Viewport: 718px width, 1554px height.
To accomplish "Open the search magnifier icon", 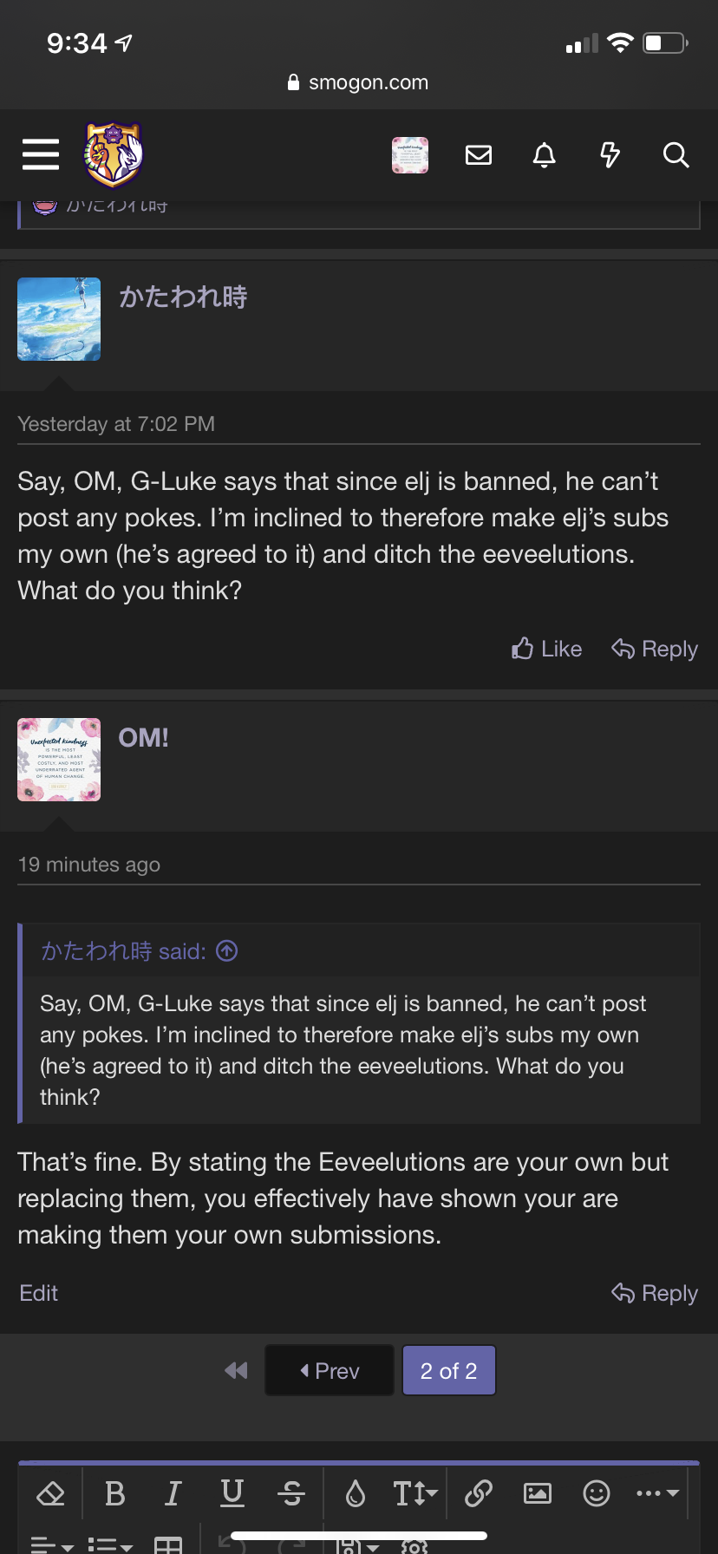I will click(676, 155).
